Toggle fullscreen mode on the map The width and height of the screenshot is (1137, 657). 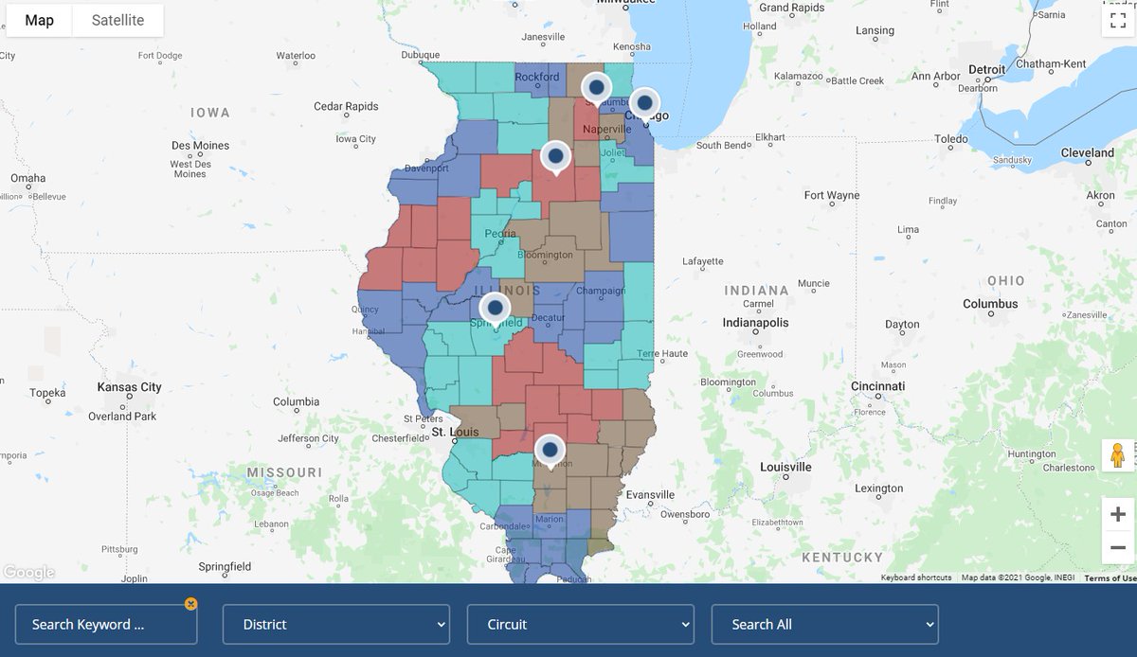[1117, 19]
